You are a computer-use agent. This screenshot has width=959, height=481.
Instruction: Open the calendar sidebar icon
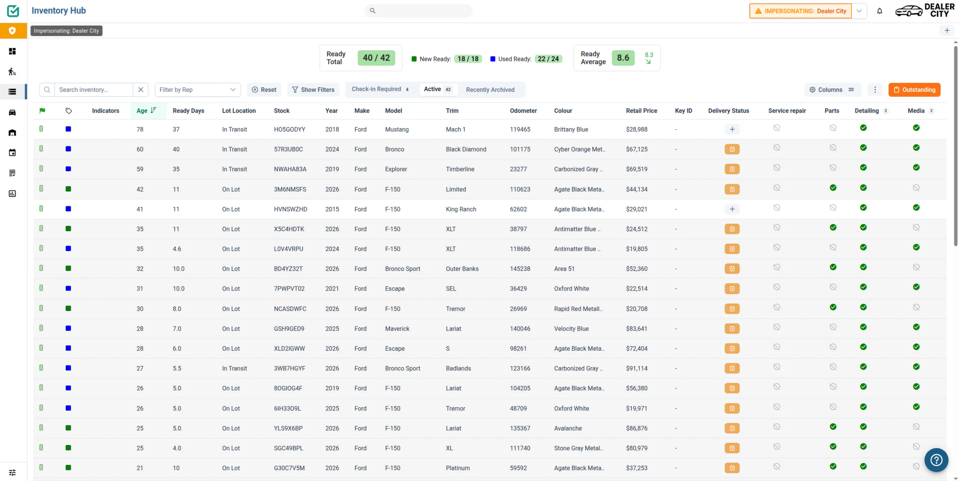click(x=12, y=152)
